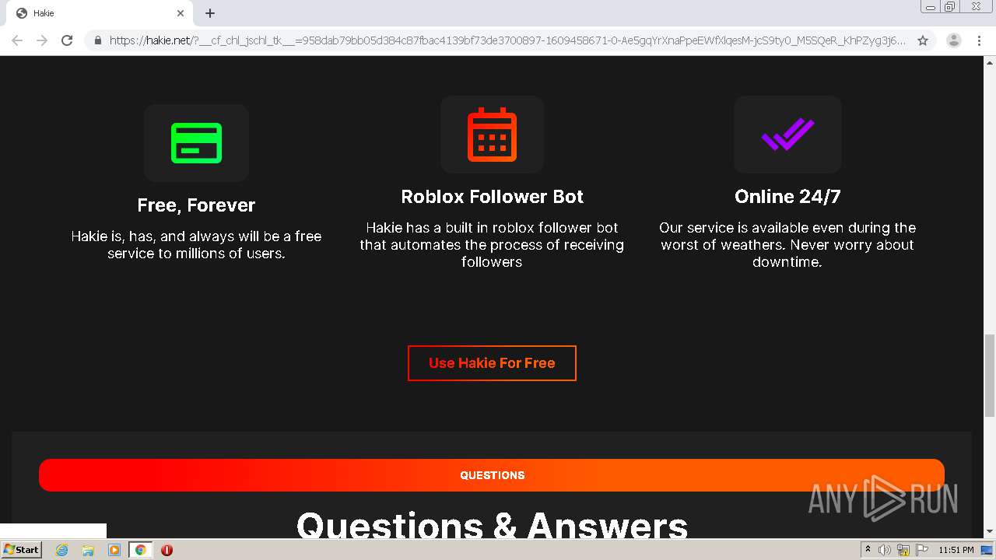The image size is (996, 560).
Task: Open the Chrome profile avatar
Action: pos(954,40)
